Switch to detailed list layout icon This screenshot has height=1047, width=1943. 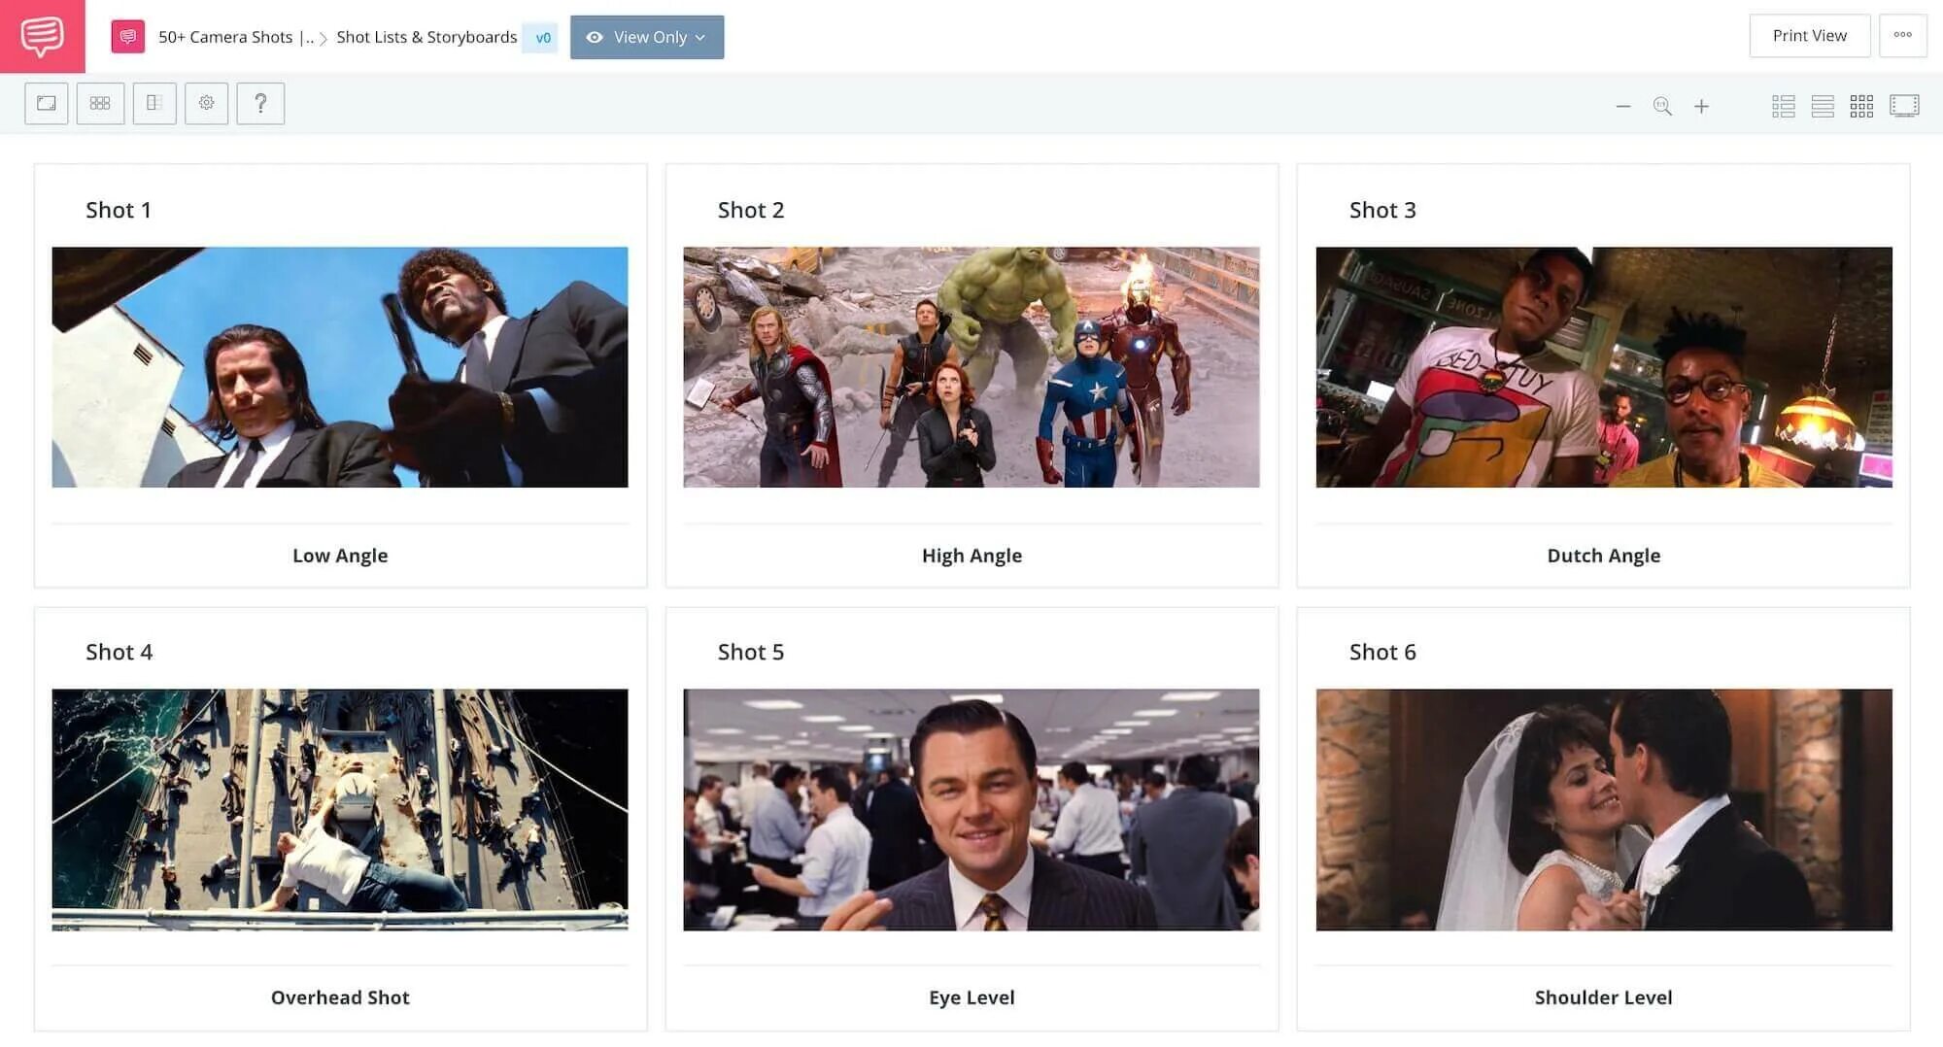pyautogui.click(x=1783, y=106)
